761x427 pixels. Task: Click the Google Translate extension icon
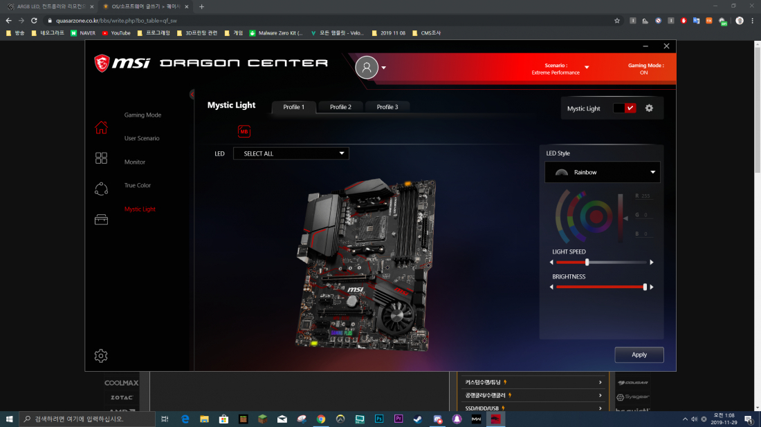(x=696, y=21)
